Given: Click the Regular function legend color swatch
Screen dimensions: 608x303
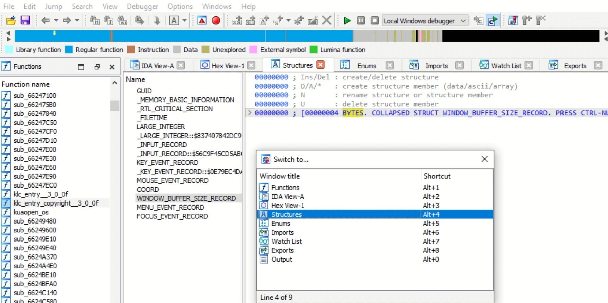Looking at the screenshot, I should coord(69,50).
